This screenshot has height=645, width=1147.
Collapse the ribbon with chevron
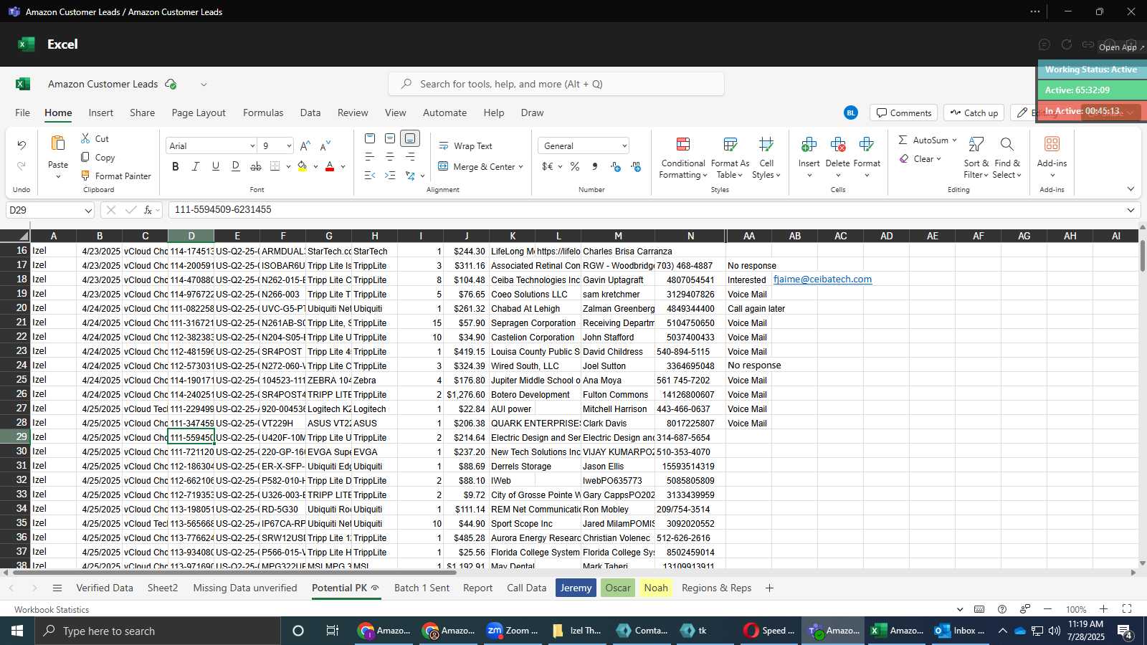point(1131,189)
